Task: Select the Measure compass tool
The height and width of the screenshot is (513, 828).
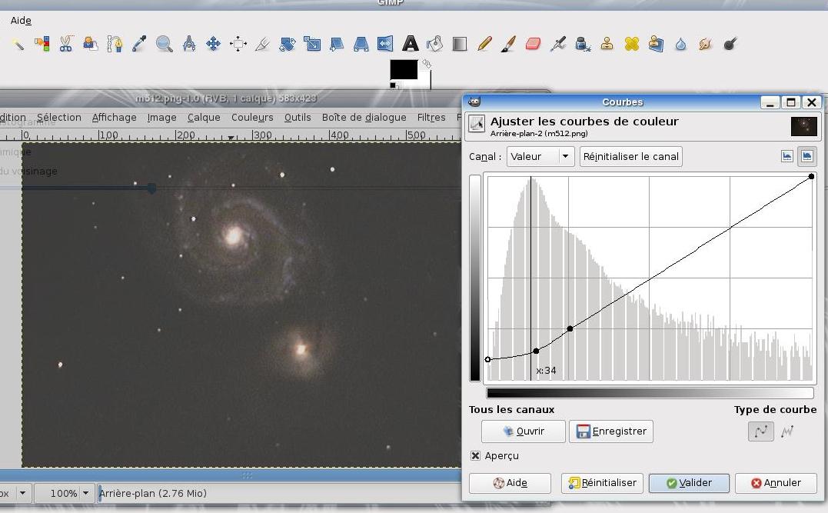Action: 189,44
